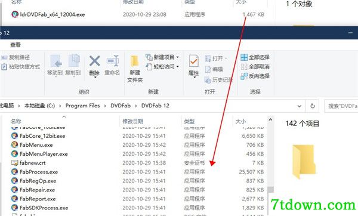The image size is (358, 216).
Task: Select FabProcess.exe file
Action: pos(39,172)
